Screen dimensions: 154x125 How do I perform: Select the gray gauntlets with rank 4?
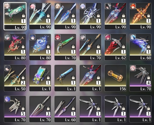[140, 78]
